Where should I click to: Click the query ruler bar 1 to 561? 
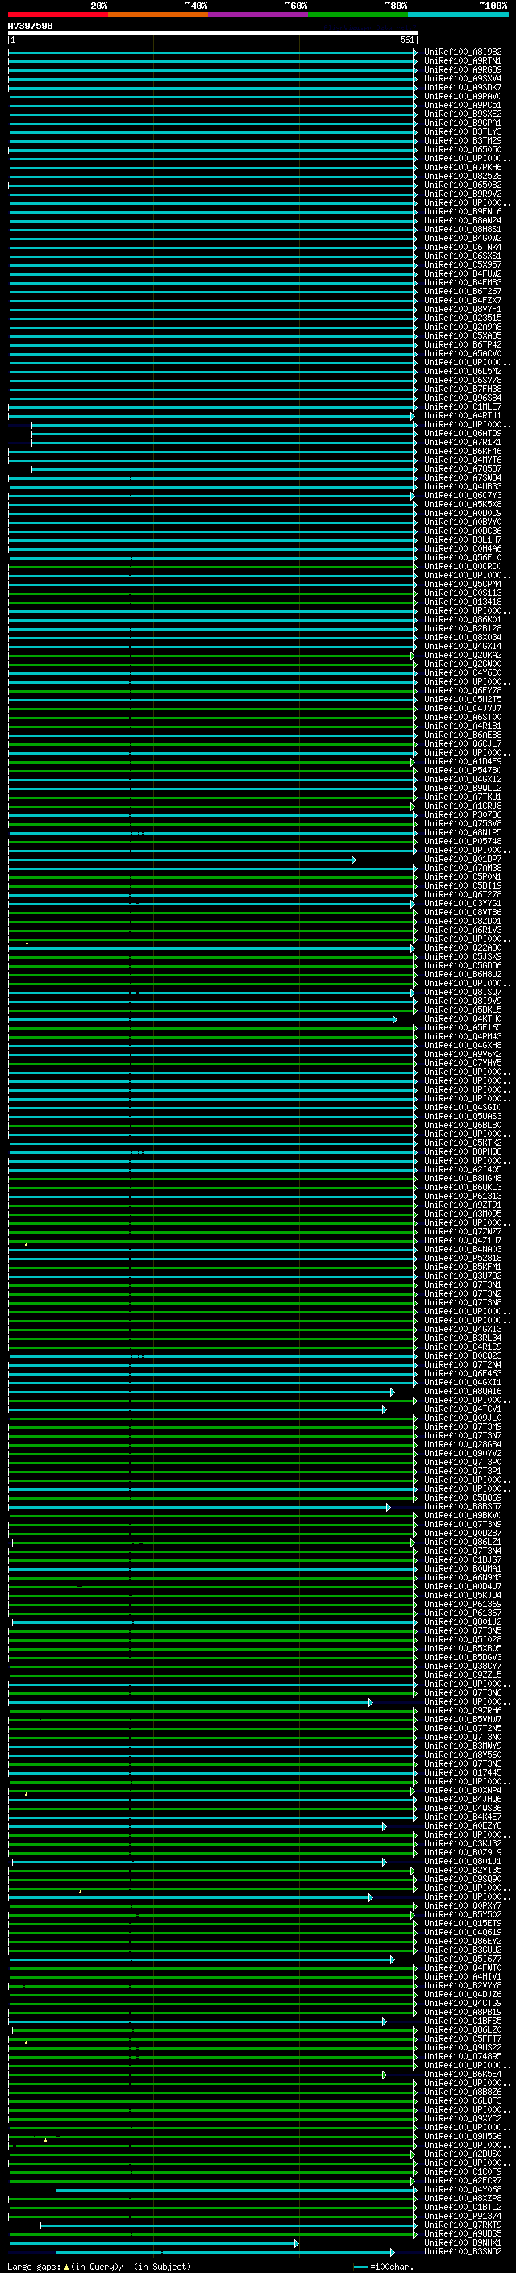coord(213,34)
